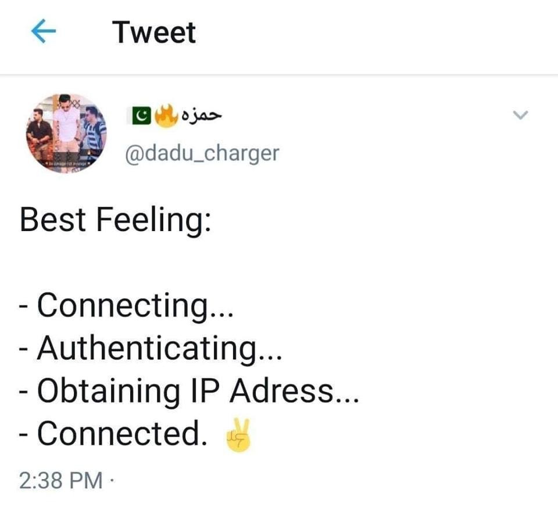
Task: Click the "Best Feeling:" text line
Action: point(115,221)
